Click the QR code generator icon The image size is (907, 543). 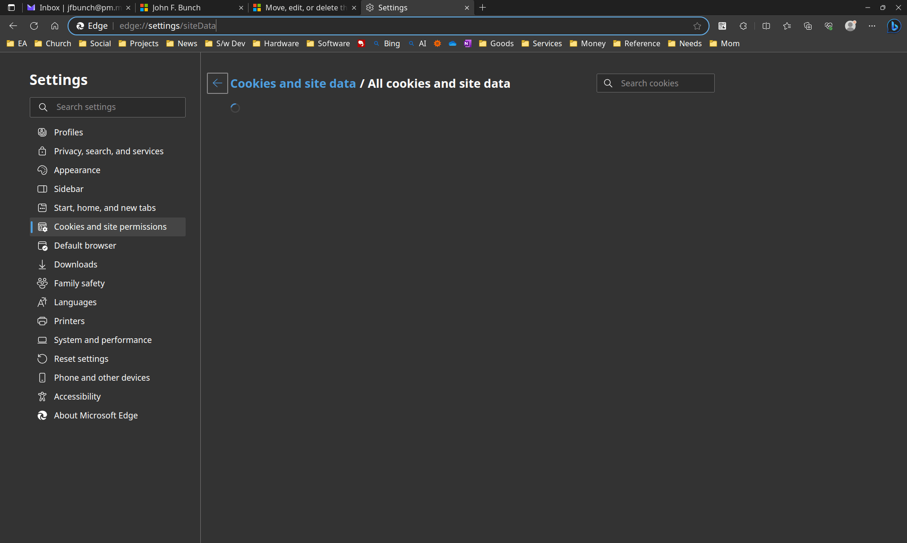pyautogui.click(x=722, y=26)
